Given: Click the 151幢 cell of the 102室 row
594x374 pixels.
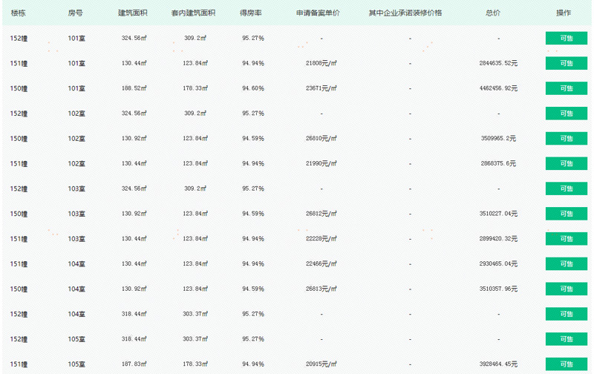Looking at the screenshot, I should point(19,163).
